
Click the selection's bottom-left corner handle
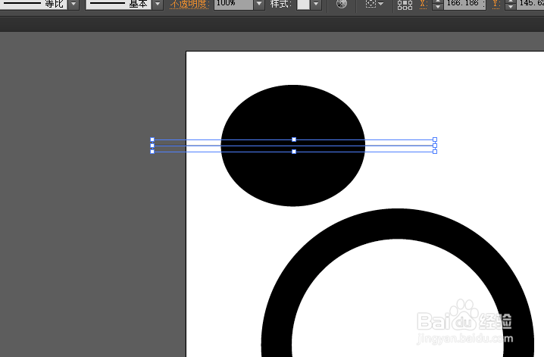[152, 152]
